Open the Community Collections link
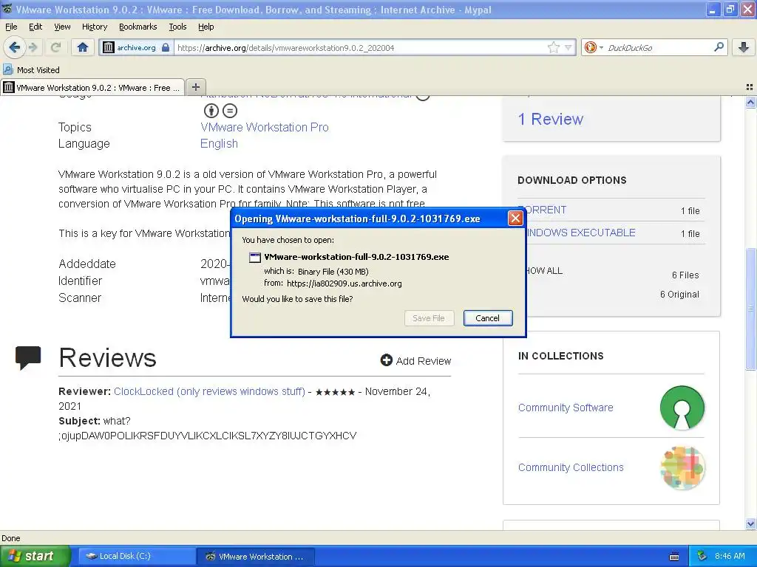Image resolution: width=757 pixels, height=567 pixels. click(x=571, y=467)
